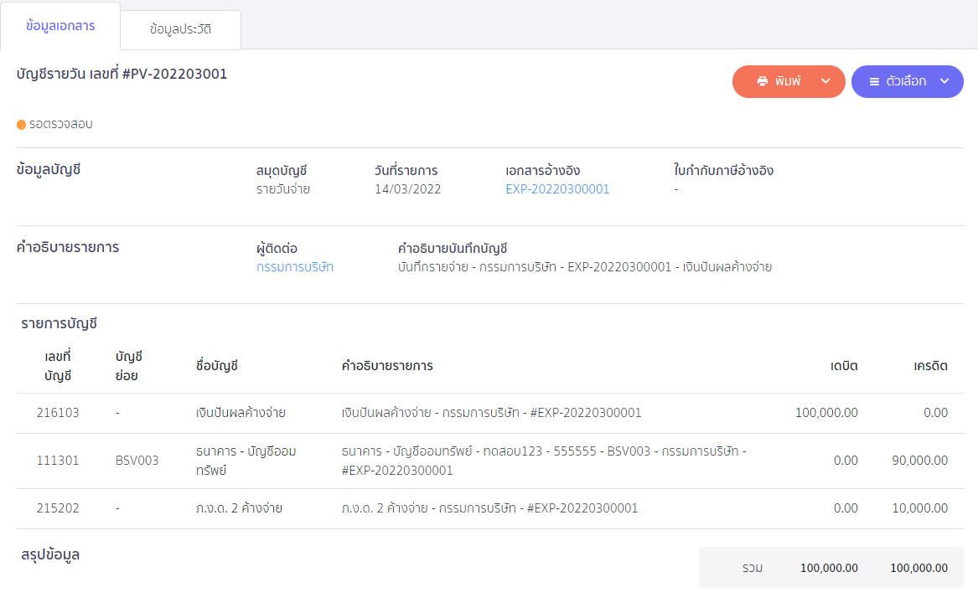
Task: Open the contact link กรรมการบริษัท
Action: [x=295, y=267]
